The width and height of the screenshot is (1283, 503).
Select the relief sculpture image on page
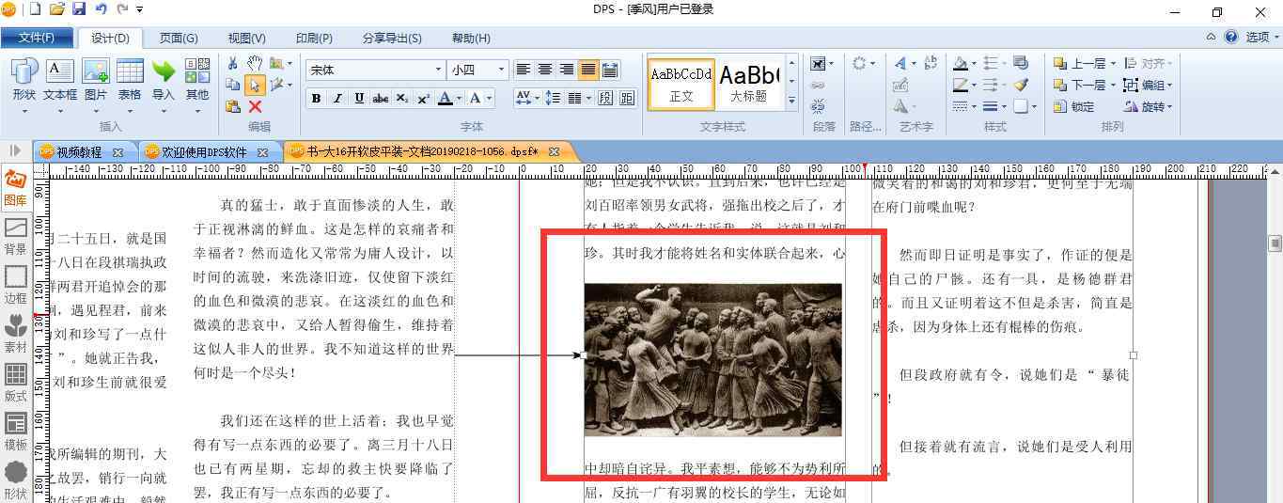coord(713,360)
